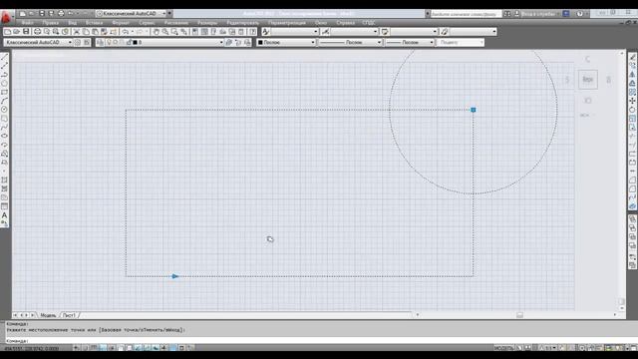
Task: Click Zoom Realtime icon next to Pan
Action: pos(165,31)
